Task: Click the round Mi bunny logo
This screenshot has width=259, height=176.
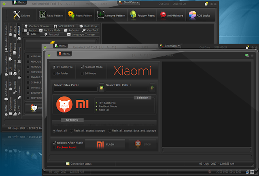Action: [x=64, y=105]
